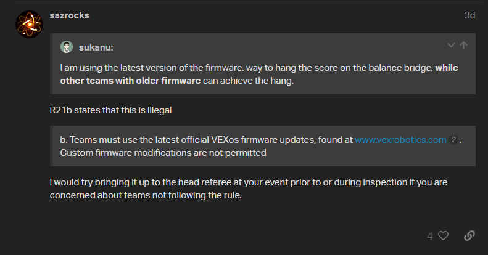This screenshot has width=488, height=255.
Task: Jump to quoted post via up arrow
Action: 464,46
